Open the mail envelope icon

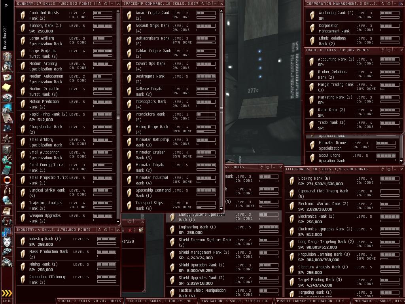click(7, 77)
